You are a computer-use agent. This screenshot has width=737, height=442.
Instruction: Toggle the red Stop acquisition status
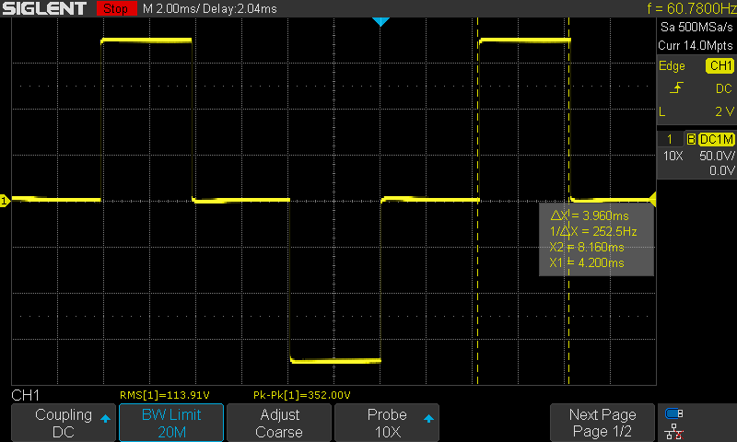tap(116, 9)
